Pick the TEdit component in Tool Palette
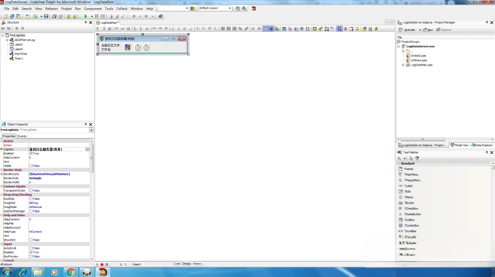495x277 pixels. click(408, 192)
